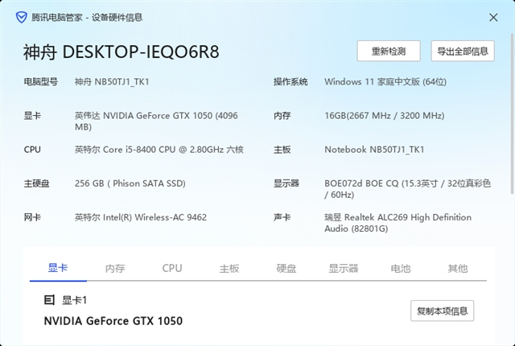Switch to the 显示器 tab
The height and width of the screenshot is (346, 515).
344,269
